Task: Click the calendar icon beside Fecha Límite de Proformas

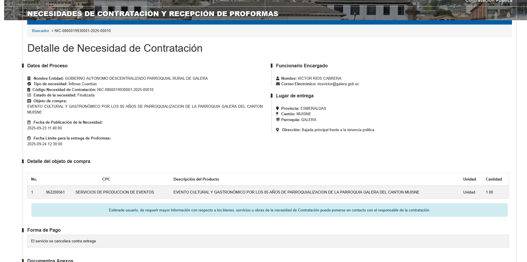Action: [29, 138]
